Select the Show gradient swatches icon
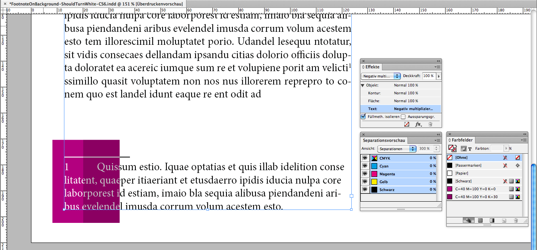Screen dimensions: 537x250 [492, 221]
